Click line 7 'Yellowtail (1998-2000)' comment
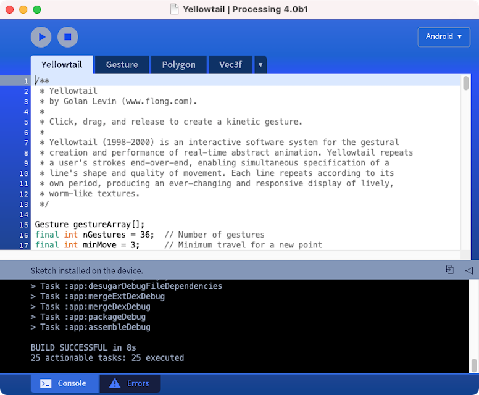479x395 pixels. (x=219, y=143)
